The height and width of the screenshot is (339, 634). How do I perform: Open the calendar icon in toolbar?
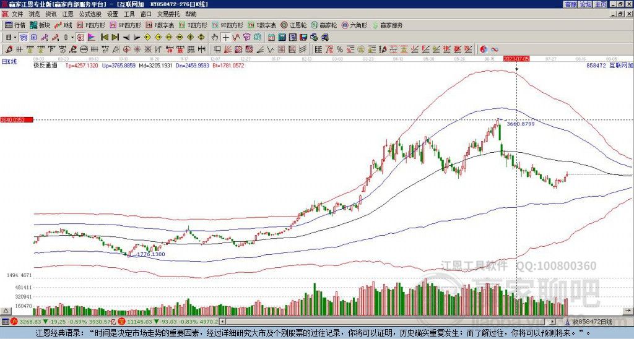click(x=271, y=37)
